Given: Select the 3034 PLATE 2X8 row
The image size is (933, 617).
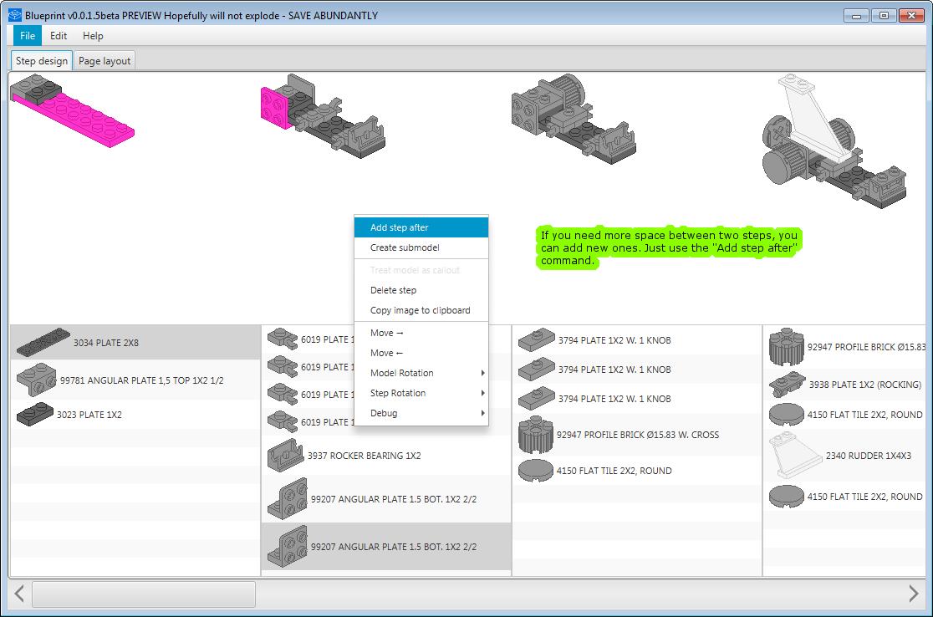Looking at the screenshot, I should pyautogui.click(x=135, y=342).
